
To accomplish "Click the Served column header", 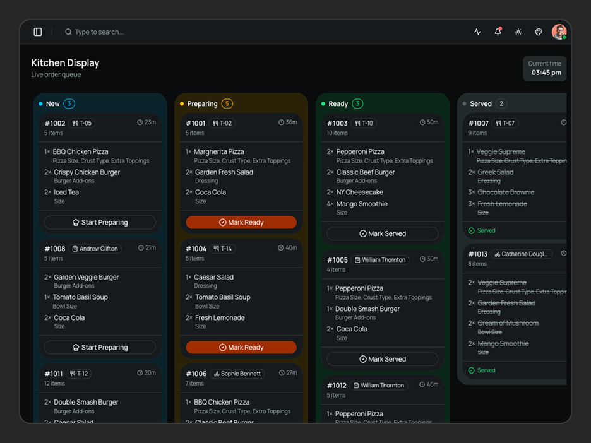I will tap(481, 103).
